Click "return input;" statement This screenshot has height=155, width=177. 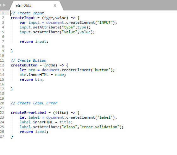[34, 42]
